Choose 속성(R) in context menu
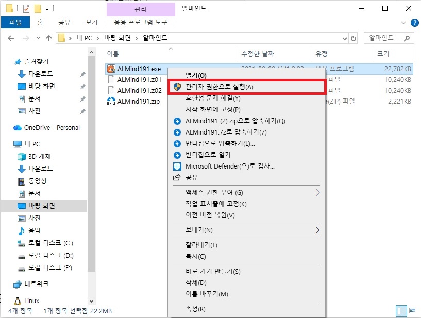The width and height of the screenshot is (421, 318). point(247,309)
